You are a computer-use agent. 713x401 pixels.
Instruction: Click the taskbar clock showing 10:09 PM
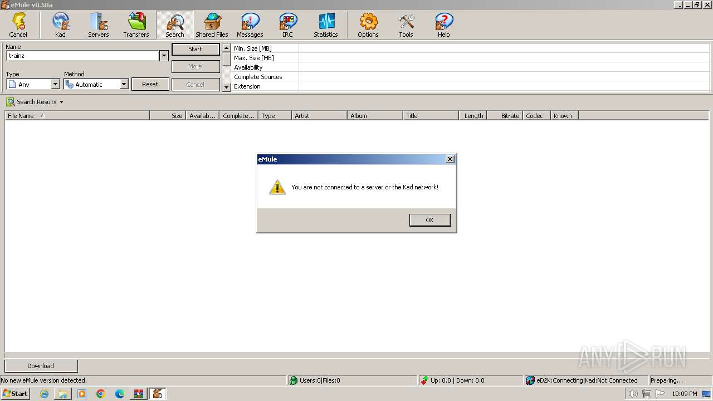click(685, 394)
